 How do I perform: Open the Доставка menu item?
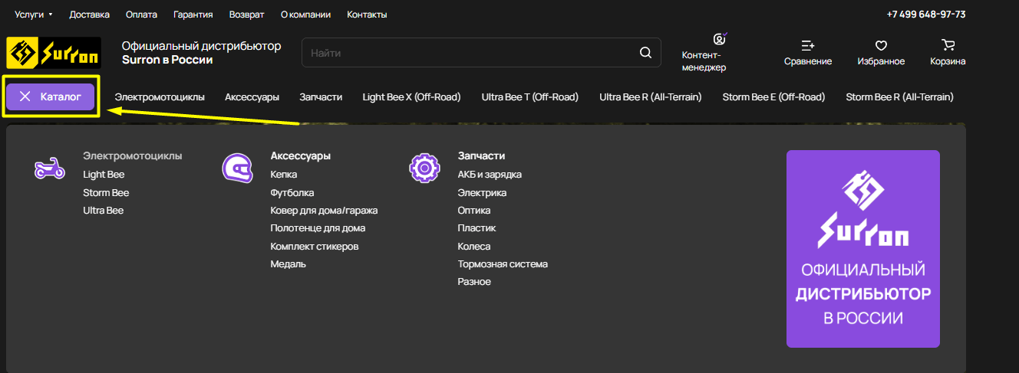pos(89,15)
